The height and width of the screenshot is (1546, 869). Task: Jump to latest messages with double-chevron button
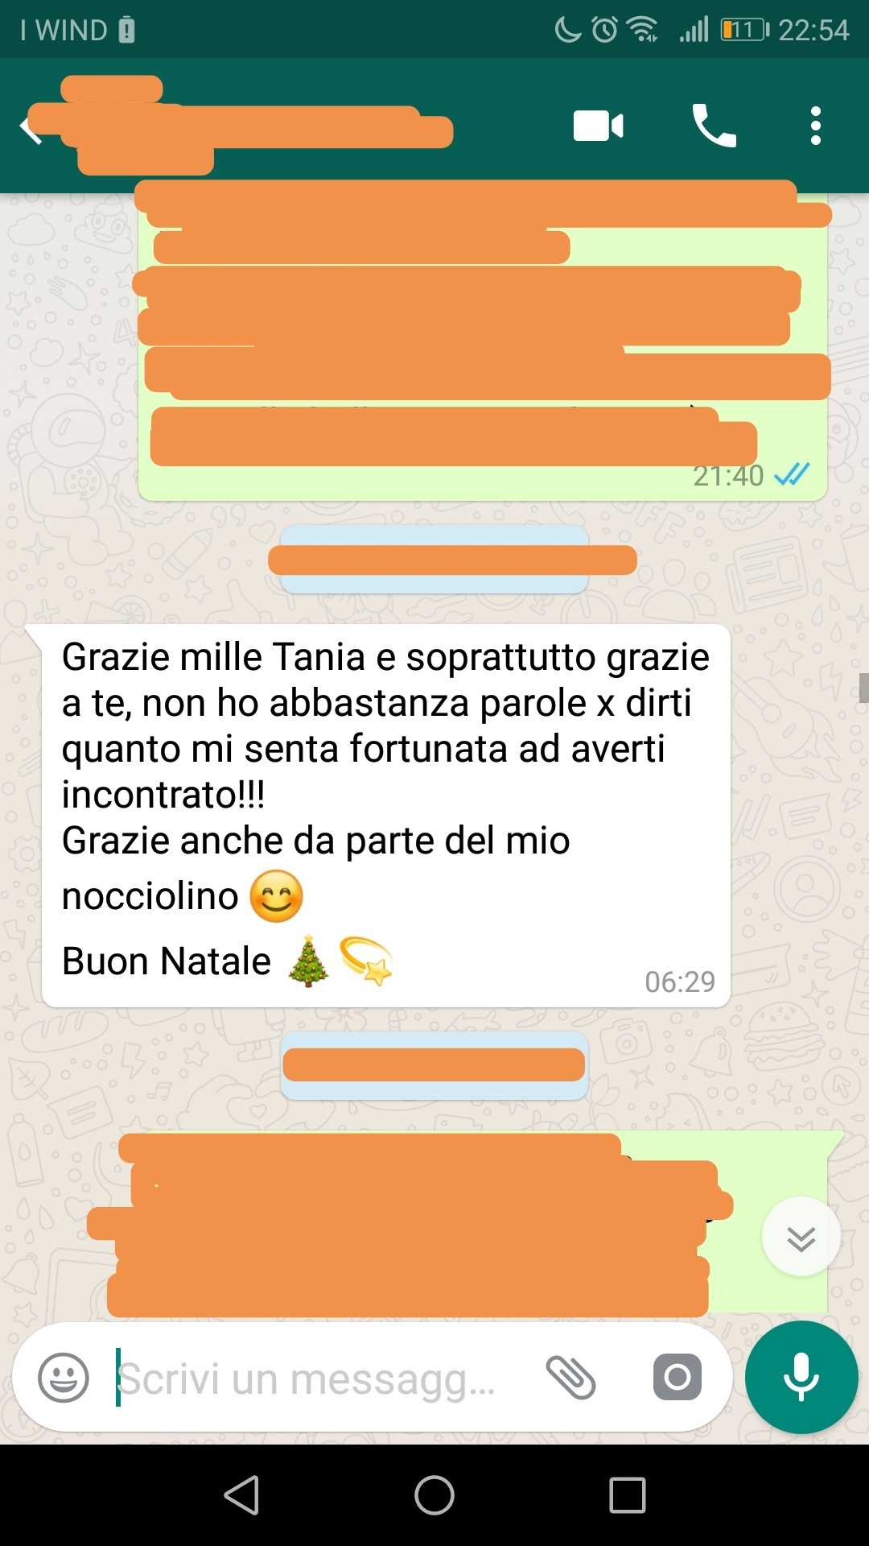(801, 1237)
